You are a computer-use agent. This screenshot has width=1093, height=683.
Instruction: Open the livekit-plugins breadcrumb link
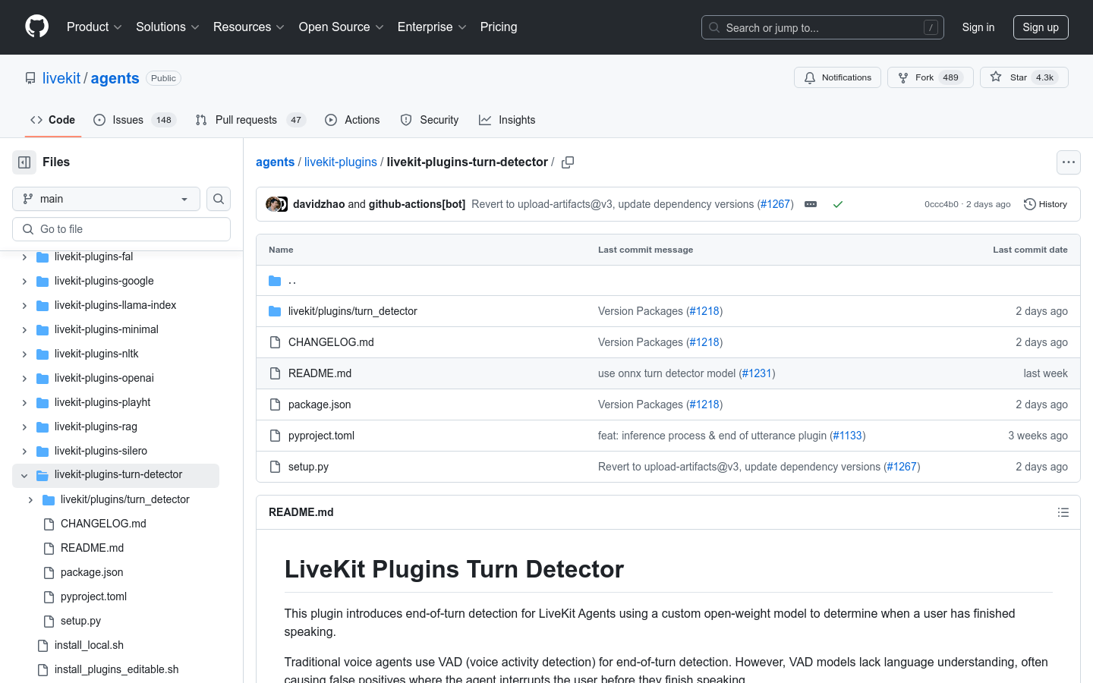pyautogui.click(x=341, y=162)
